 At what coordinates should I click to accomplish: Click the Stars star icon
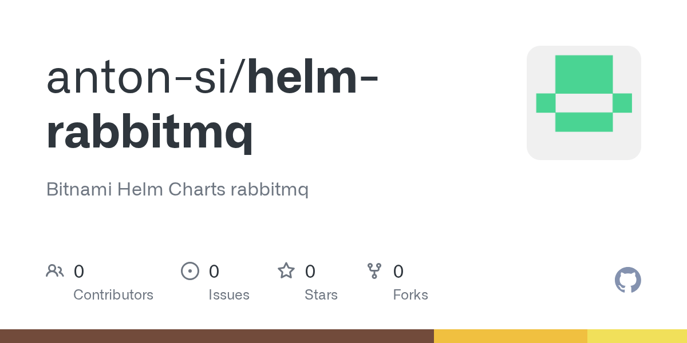[x=286, y=270]
